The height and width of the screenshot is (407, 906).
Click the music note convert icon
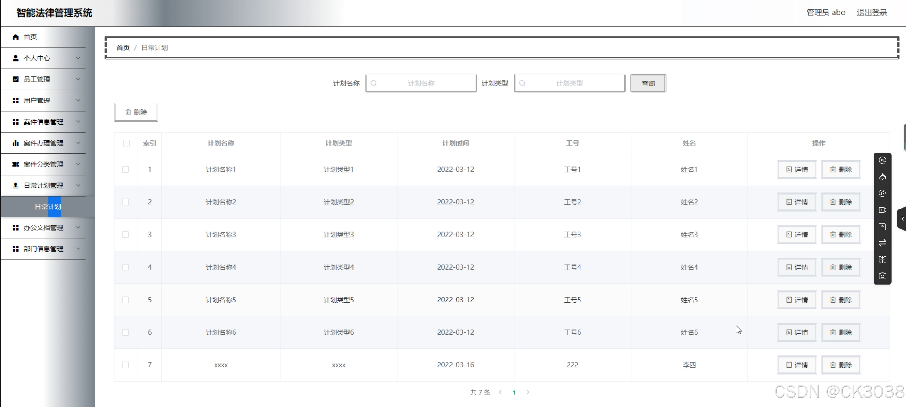[882, 193]
